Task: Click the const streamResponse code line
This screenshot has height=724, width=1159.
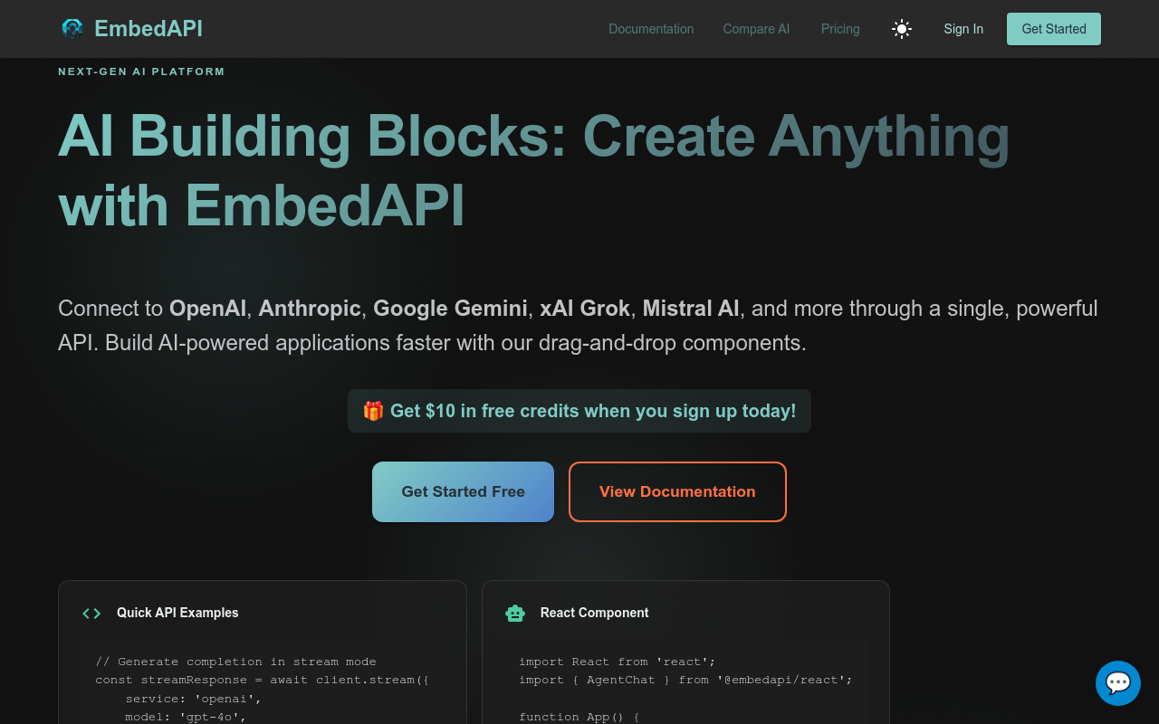Action: pos(262,680)
